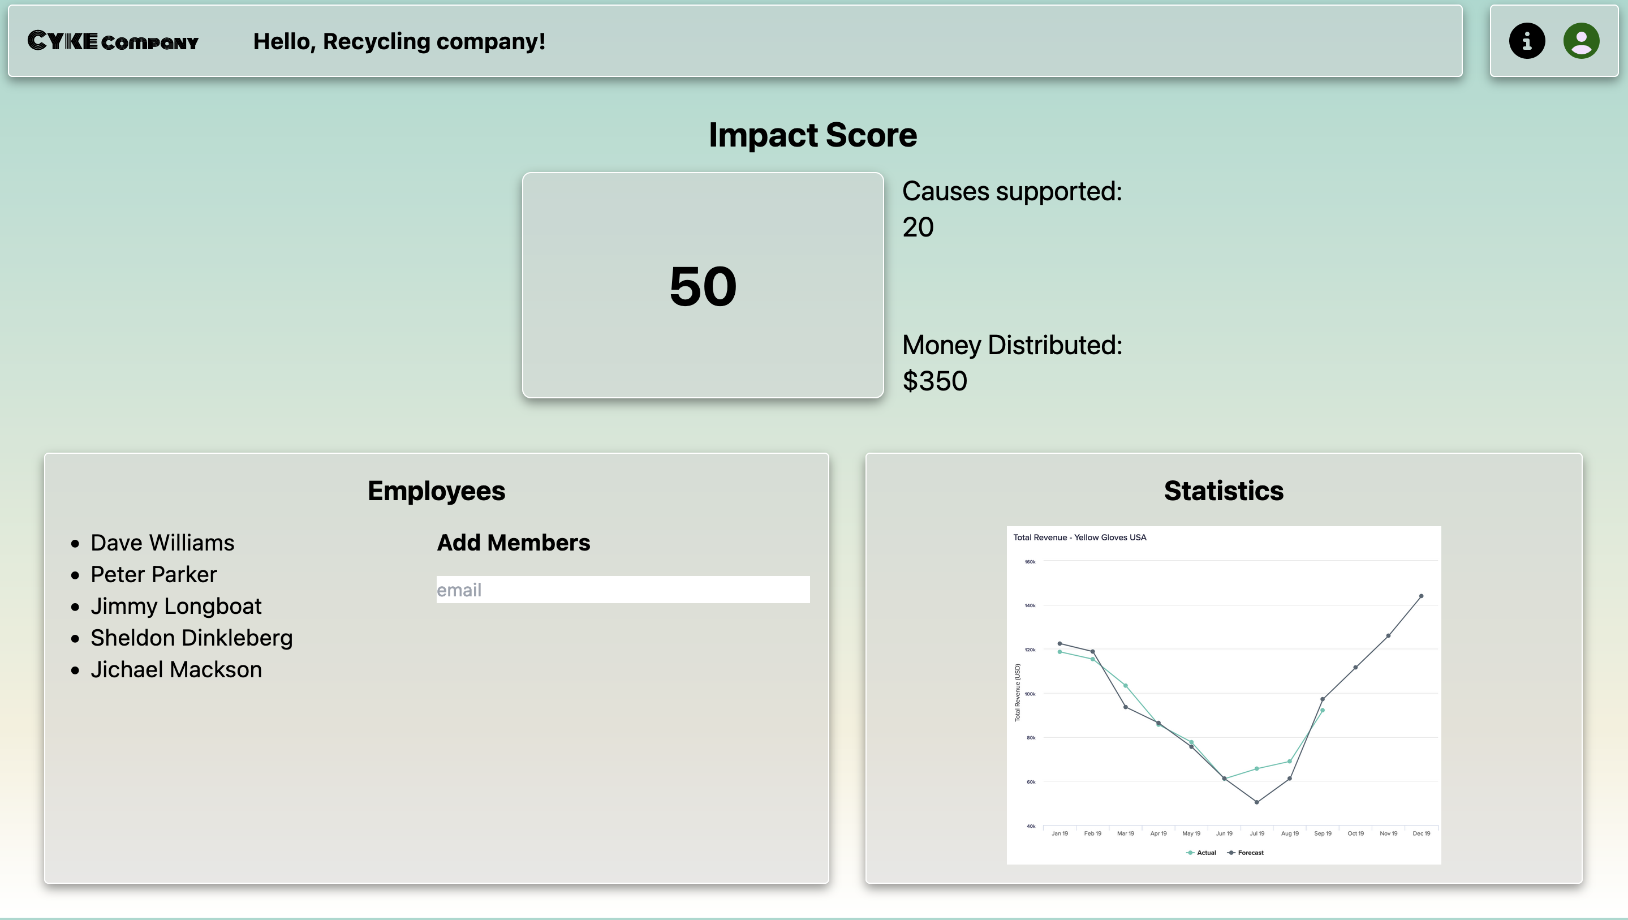Select Peter Parker in employees list
The image size is (1628, 920).
tap(153, 575)
